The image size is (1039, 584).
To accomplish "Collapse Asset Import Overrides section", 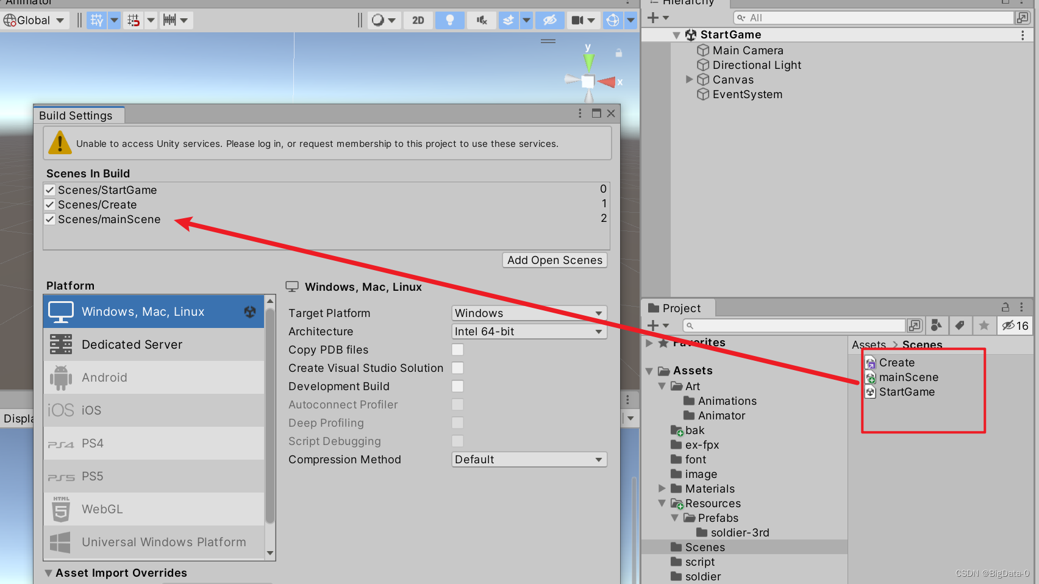I will tap(49, 573).
